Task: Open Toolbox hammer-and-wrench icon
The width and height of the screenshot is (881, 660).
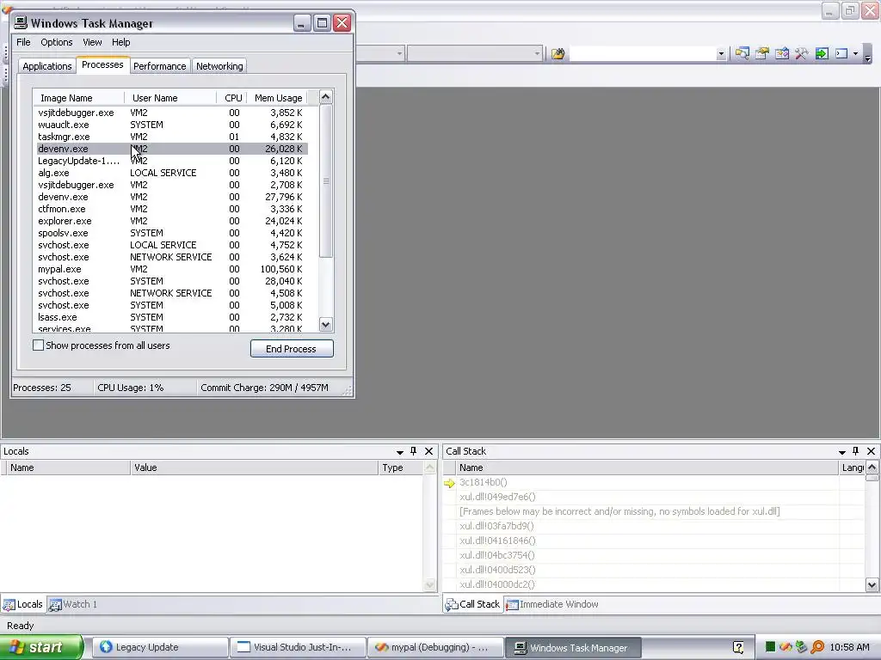Action: pos(801,54)
